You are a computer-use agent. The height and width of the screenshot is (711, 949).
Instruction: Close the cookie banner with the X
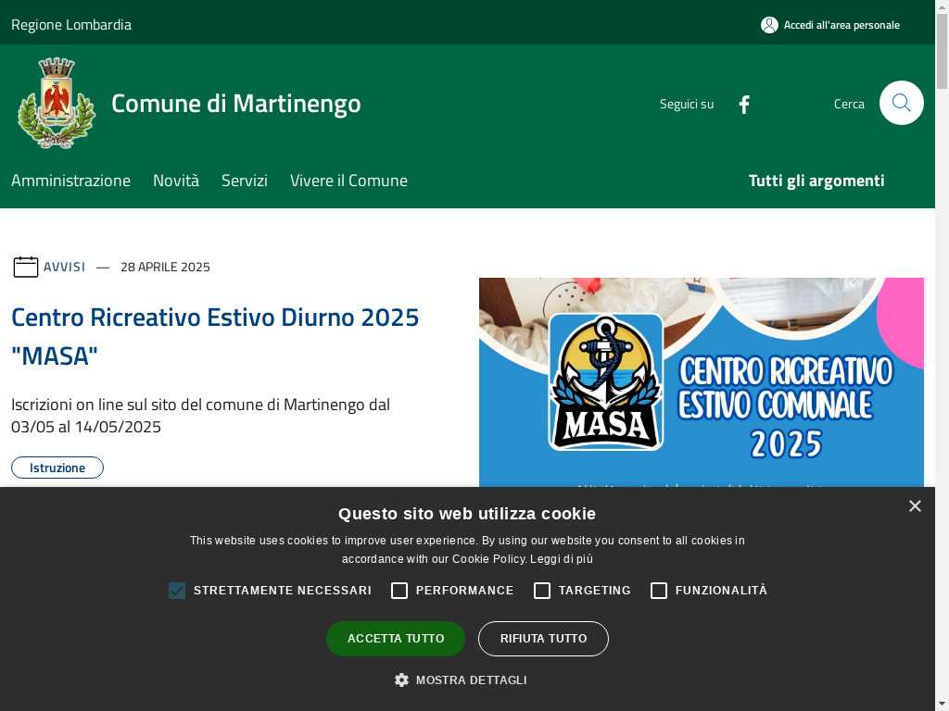click(915, 506)
